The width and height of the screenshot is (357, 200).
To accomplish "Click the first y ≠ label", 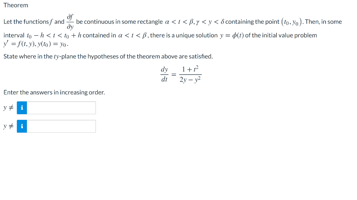I will tap(8, 108).
